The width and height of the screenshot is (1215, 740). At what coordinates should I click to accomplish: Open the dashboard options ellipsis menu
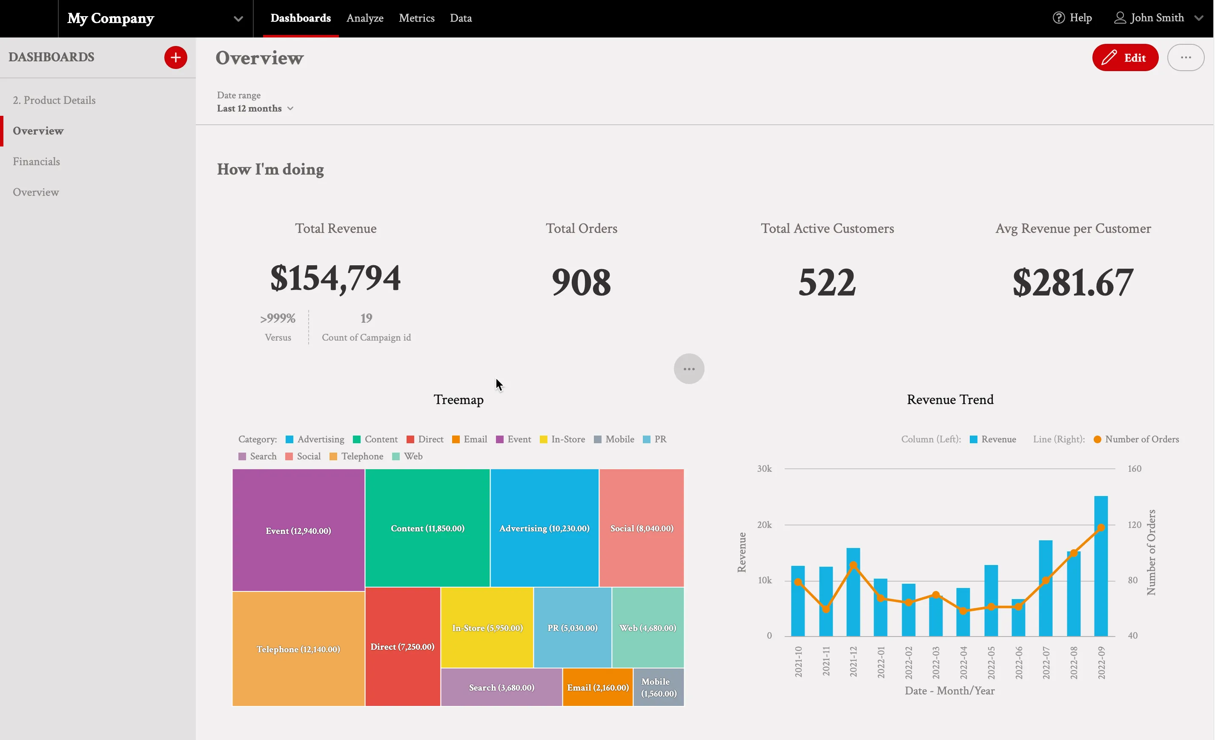click(1186, 57)
